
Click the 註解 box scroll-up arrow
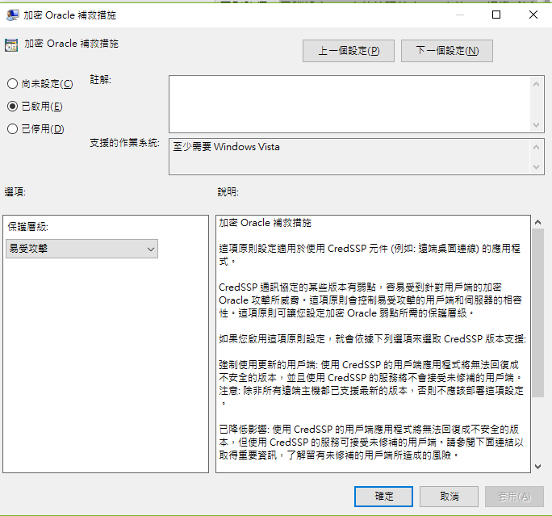pos(536,84)
